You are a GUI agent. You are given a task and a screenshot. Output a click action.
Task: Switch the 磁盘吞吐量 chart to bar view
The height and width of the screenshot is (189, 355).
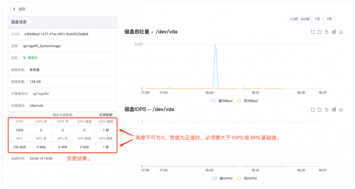(334, 32)
